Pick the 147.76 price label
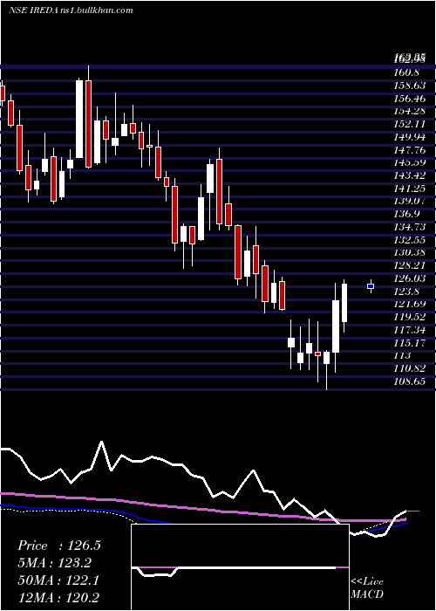Screen dimensions: 436x611 point(409,149)
